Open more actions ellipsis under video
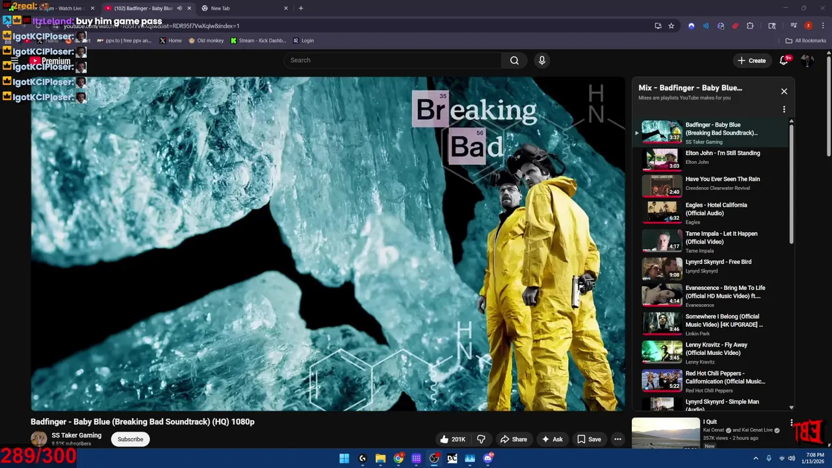Screen dimensions: 832x468 point(617,439)
